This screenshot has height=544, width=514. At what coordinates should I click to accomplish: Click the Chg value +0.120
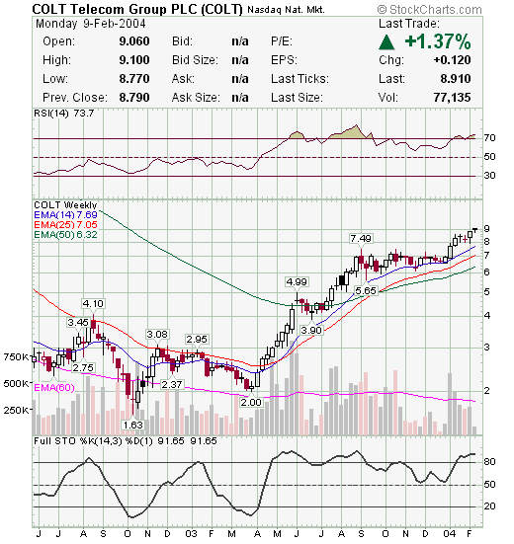tap(452, 60)
